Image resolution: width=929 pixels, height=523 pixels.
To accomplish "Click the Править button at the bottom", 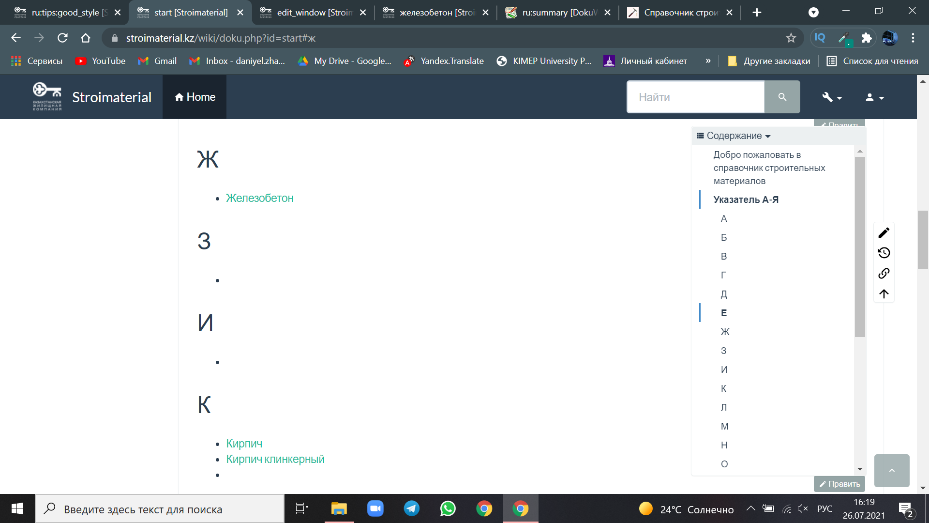I will click(839, 484).
